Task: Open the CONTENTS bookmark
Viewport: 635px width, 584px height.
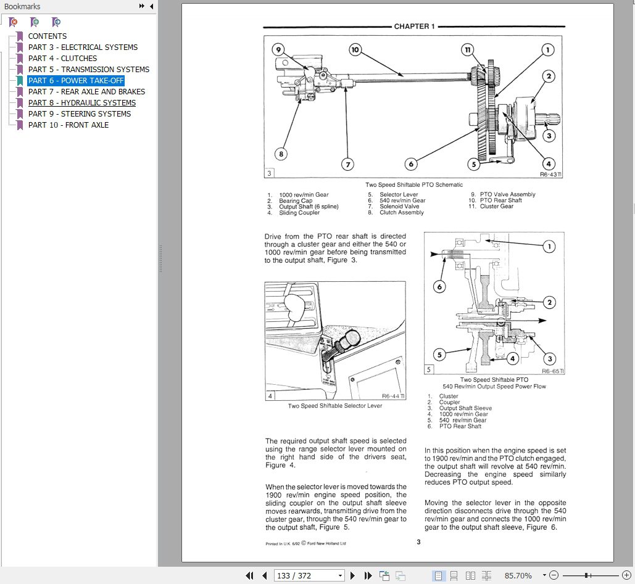Action: (x=46, y=36)
